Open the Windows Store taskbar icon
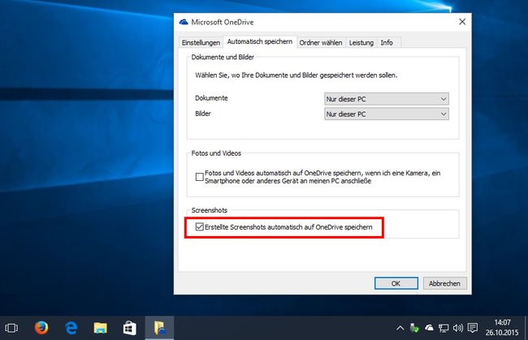The height and width of the screenshot is (340, 528). tap(130, 328)
